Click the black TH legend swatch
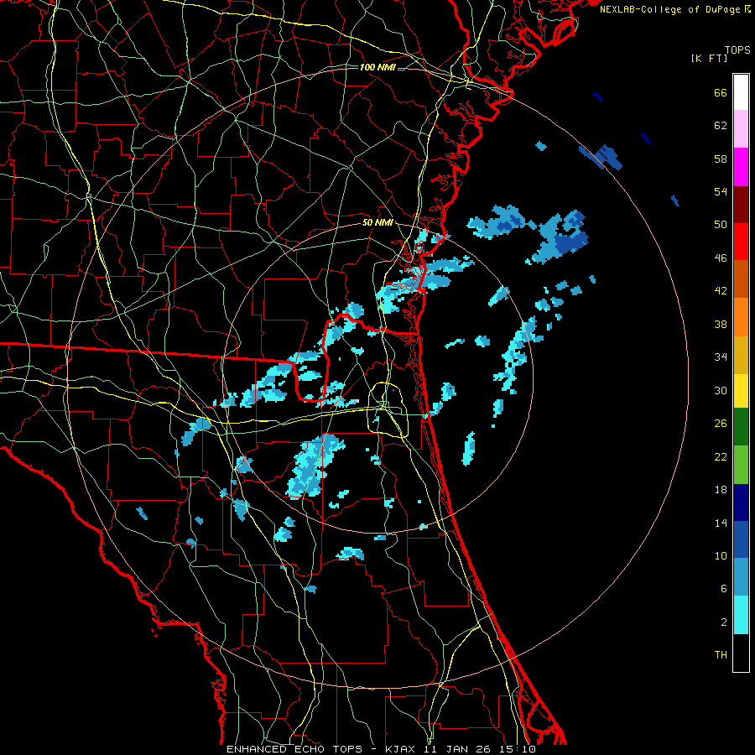Image resolution: width=755 pixels, height=755 pixels. point(741,653)
